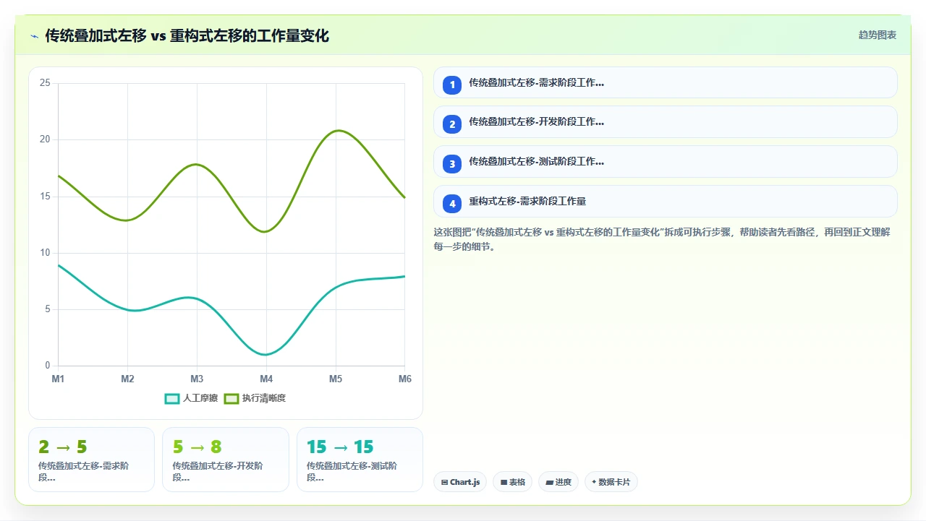Click the number 1 step badge
926x521 pixels.
[452, 85]
